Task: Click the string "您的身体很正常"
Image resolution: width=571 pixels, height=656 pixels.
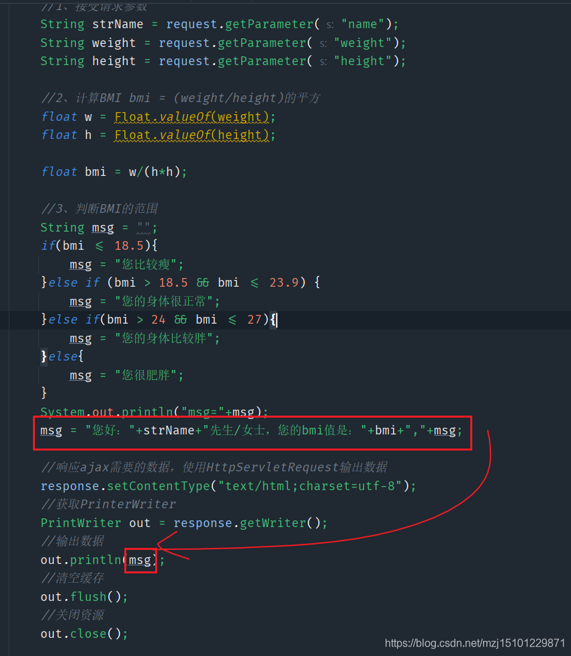Action: 164,301
